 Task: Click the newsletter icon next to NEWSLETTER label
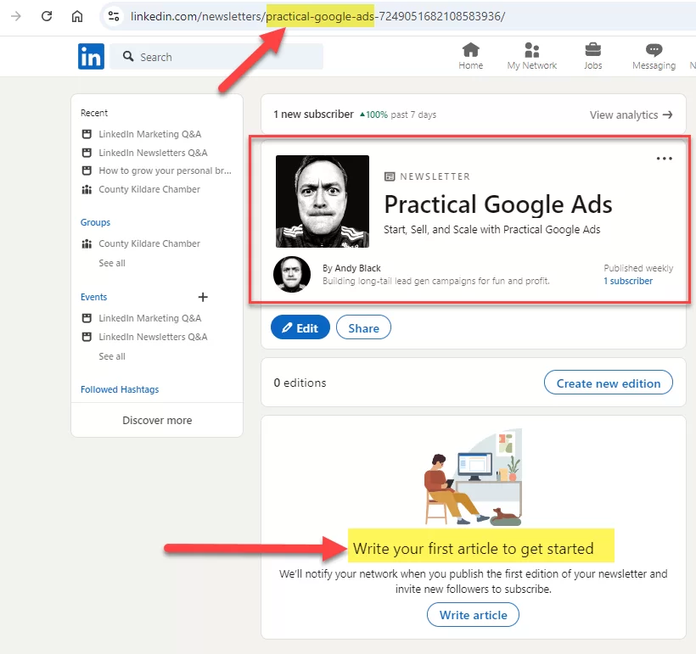390,176
